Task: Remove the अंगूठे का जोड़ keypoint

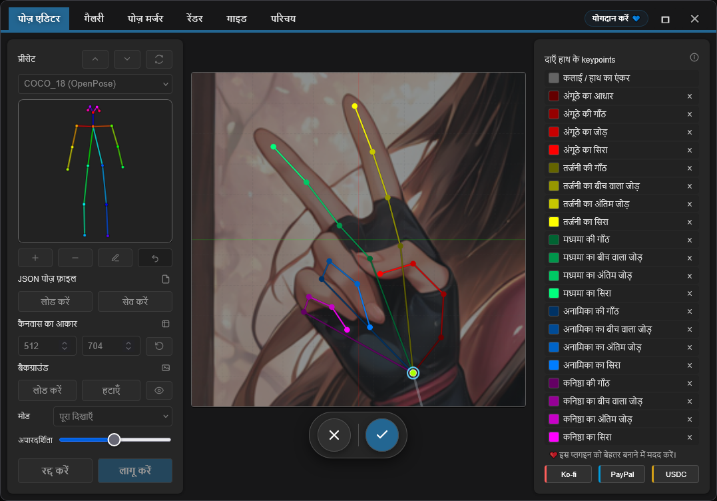Action: pos(690,132)
